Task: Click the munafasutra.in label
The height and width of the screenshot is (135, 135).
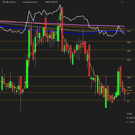Action: click(x=30, y=2)
